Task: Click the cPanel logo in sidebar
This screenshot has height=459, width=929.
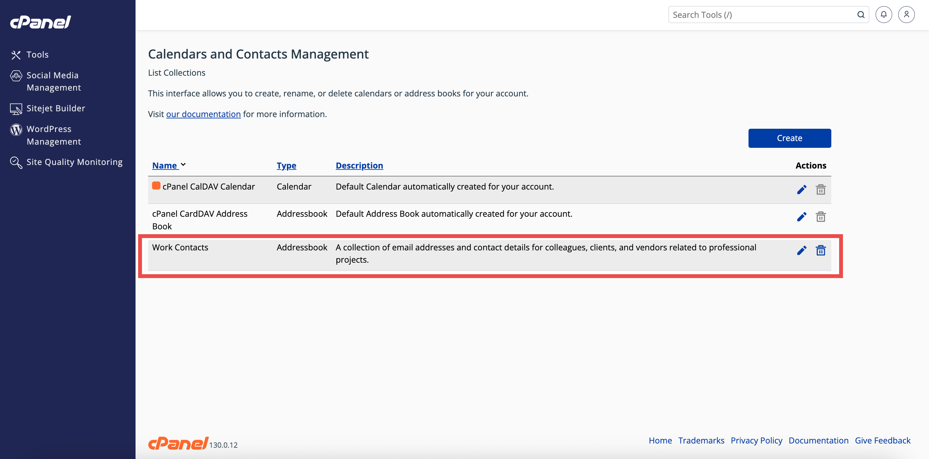Action: (40, 22)
